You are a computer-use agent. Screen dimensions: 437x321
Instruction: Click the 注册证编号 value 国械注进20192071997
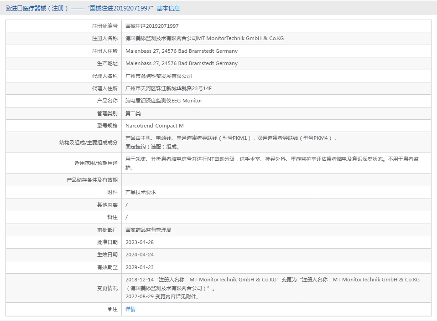pyautogui.click(x=152, y=26)
